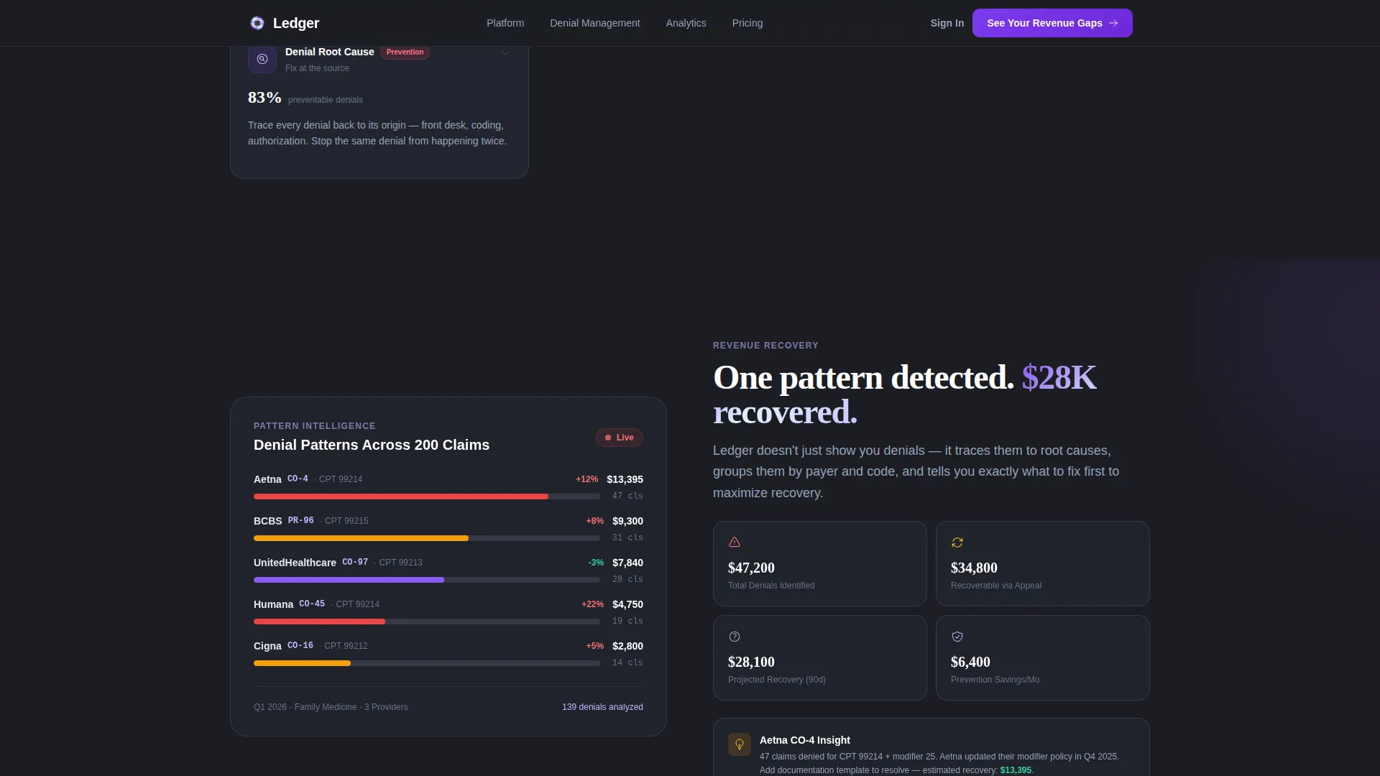Click Q1 2026 Family Medicine footer text

[x=331, y=707]
